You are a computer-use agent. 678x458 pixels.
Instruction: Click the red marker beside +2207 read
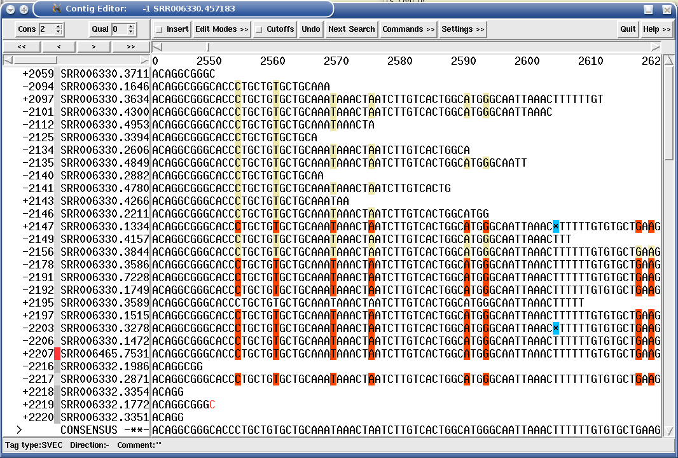(57, 354)
